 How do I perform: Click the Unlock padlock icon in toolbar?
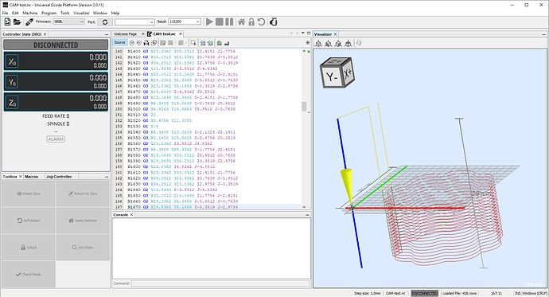[251, 21]
